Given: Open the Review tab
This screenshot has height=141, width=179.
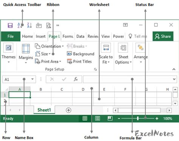Looking at the screenshot, I should click(x=93, y=36).
